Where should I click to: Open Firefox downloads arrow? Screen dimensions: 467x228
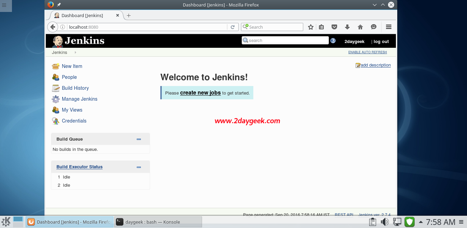[x=347, y=27]
